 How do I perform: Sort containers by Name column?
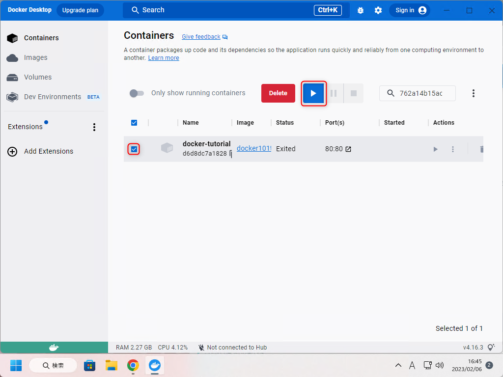[191, 123]
